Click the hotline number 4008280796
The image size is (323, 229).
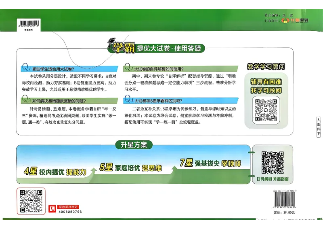(70, 212)
